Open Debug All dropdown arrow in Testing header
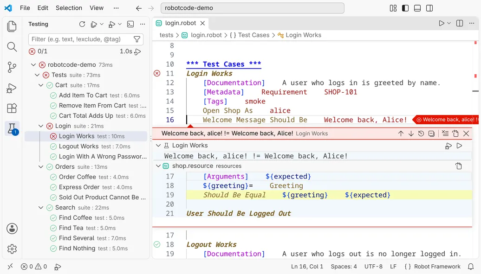Image resolution: width=481 pixels, height=274 pixels. click(x=120, y=24)
